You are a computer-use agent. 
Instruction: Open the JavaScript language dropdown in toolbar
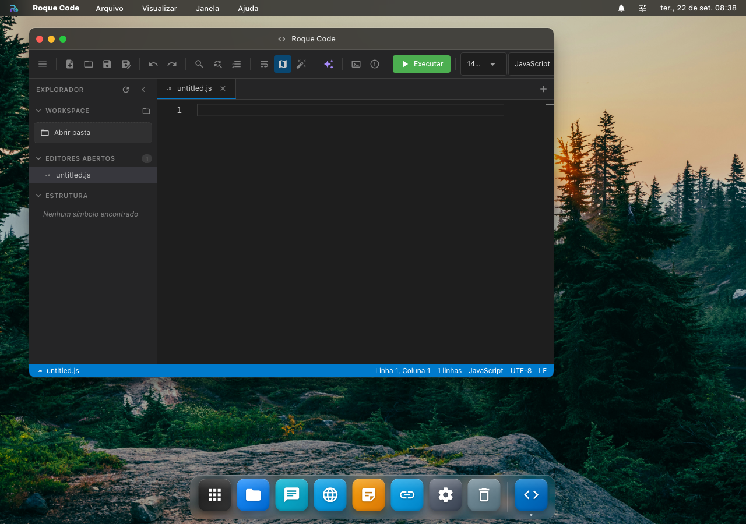pyautogui.click(x=531, y=64)
